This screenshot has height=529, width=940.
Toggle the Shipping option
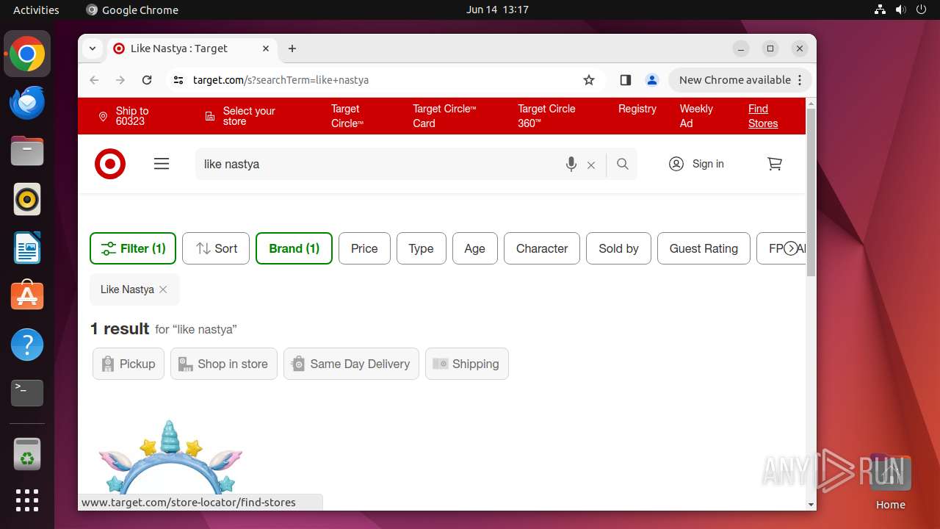click(467, 364)
